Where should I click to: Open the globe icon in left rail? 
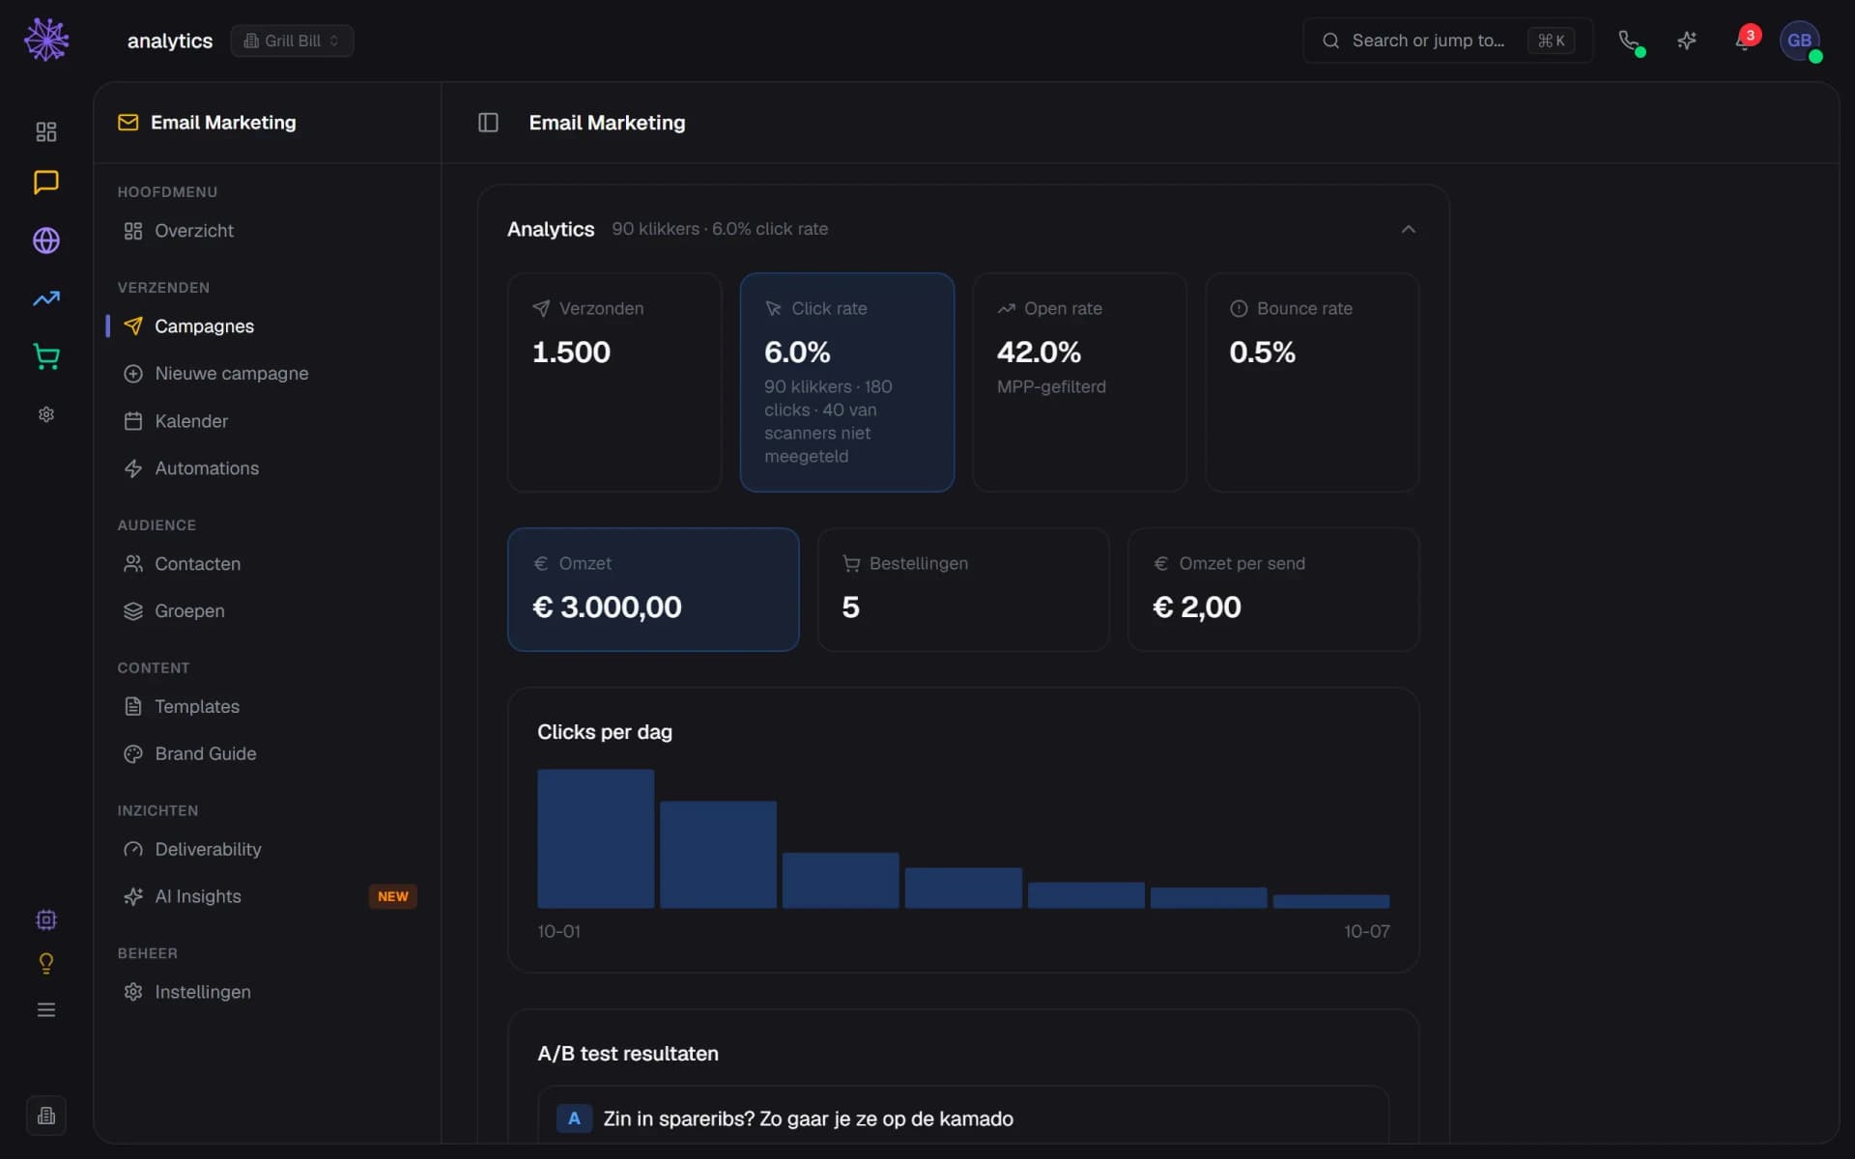(46, 240)
